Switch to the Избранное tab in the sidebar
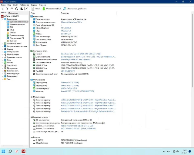 pyautogui.click(x=13, y=13)
